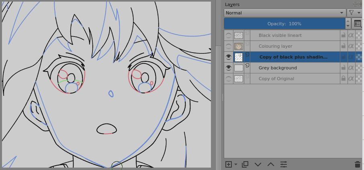Toggle inherit alpha on Black visible lineart
This screenshot has height=170, width=364.
(351, 35)
